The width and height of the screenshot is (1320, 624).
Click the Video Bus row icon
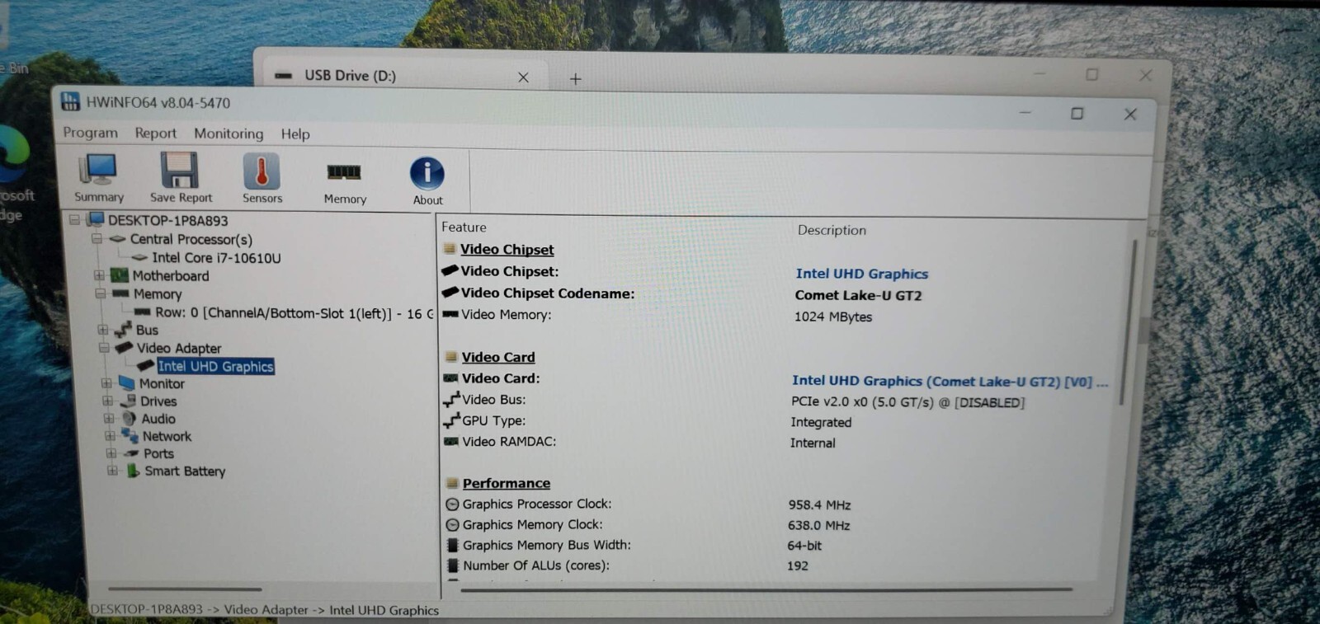coord(451,400)
